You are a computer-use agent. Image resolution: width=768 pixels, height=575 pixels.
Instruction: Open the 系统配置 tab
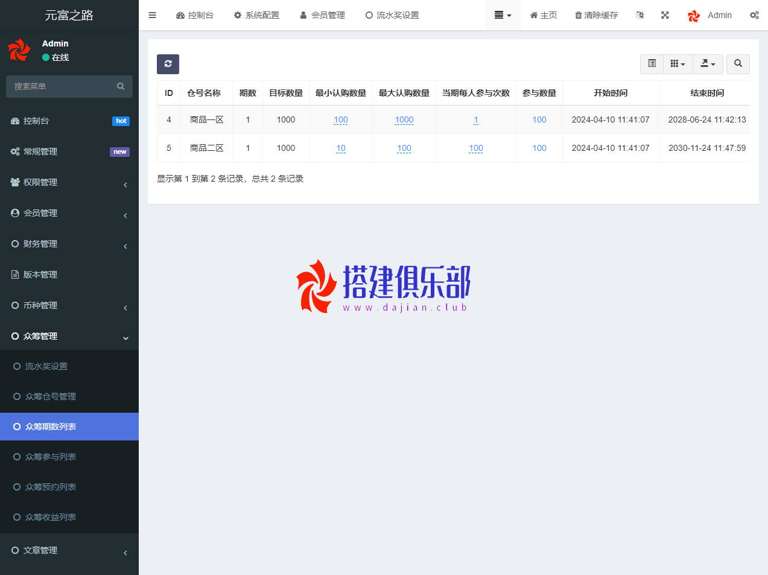tap(256, 15)
